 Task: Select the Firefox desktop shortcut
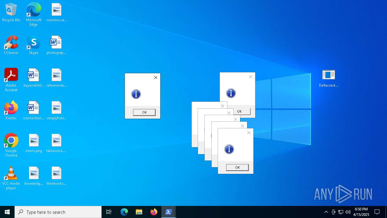point(11,111)
